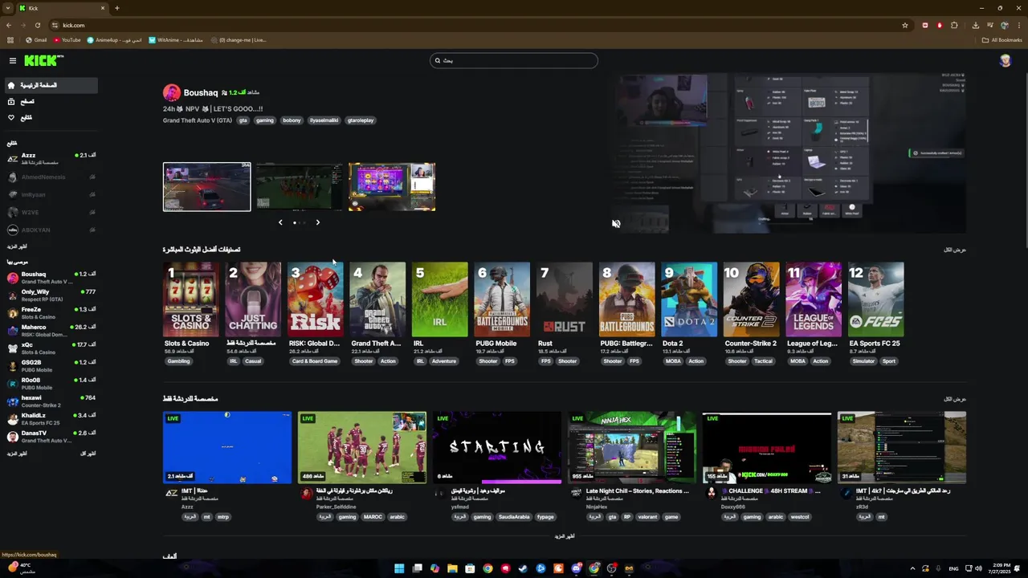Open Only_Wily in recommended channels
This screenshot has height=578, width=1028.
click(x=51, y=295)
